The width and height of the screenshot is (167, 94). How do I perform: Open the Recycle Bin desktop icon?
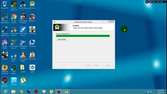5,5
